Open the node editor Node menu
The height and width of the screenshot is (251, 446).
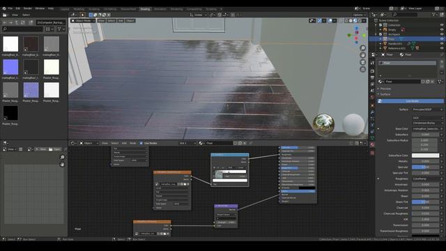coord(133,143)
